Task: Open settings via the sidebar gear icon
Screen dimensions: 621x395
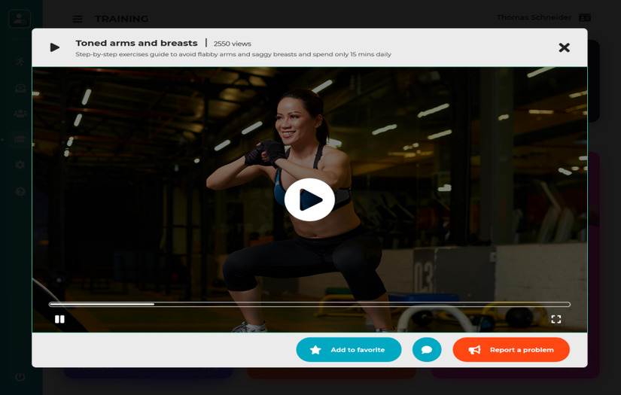Action: [x=20, y=165]
